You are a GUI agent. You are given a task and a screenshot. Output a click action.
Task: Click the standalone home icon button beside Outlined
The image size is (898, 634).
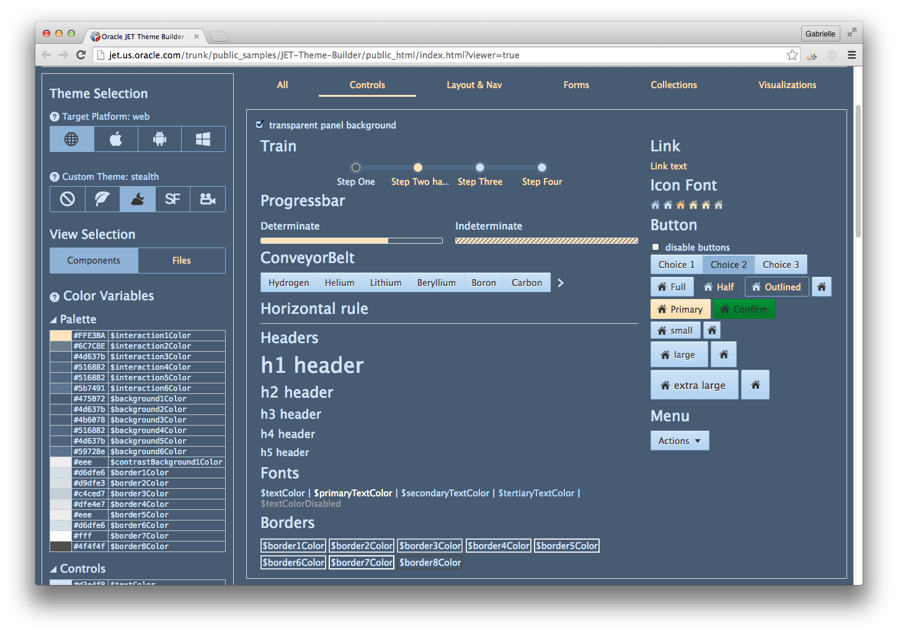point(821,287)
